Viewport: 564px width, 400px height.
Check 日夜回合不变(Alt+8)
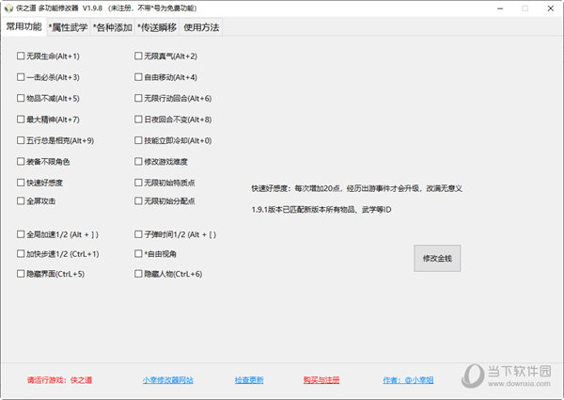pos(138,120)
